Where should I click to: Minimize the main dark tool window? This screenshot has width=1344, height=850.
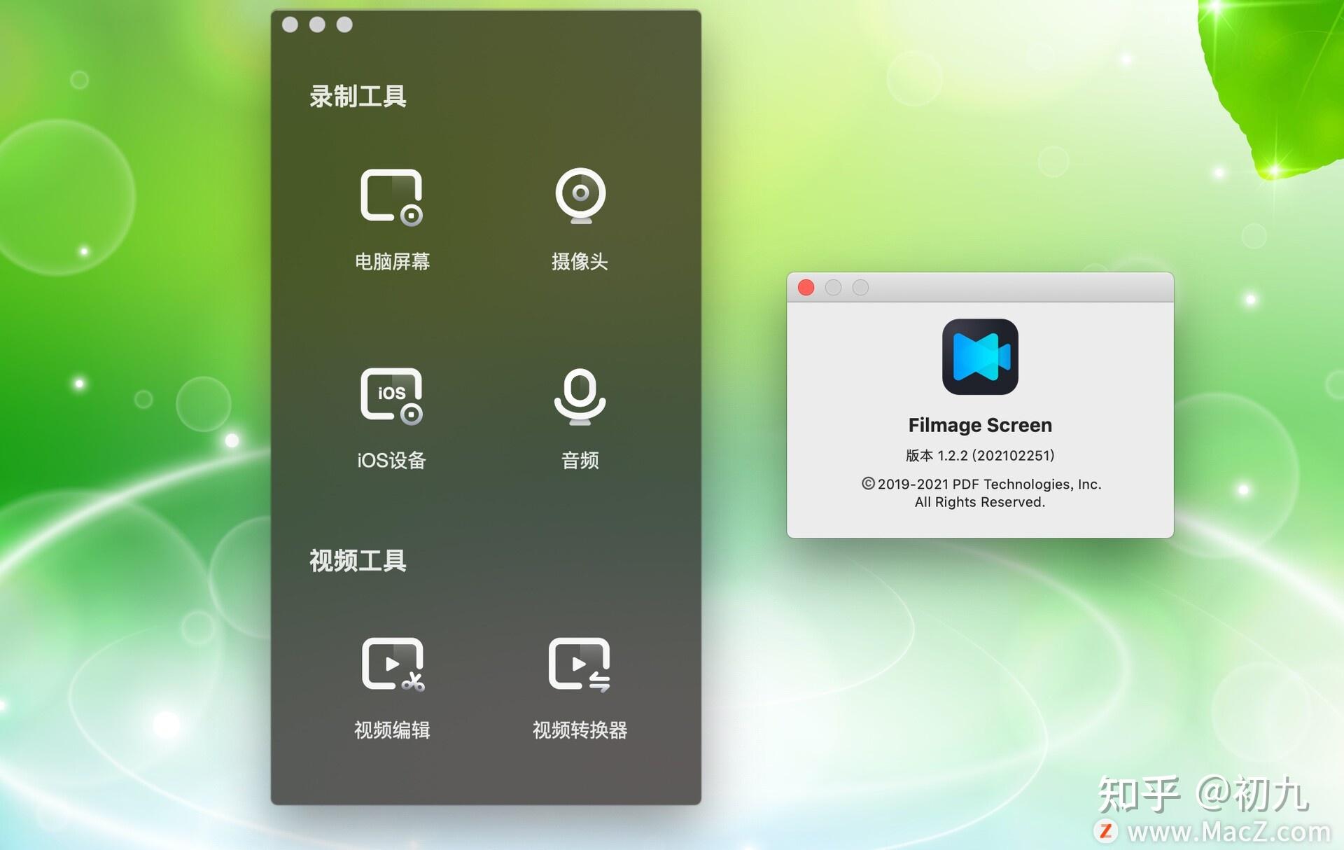point(317,25)
